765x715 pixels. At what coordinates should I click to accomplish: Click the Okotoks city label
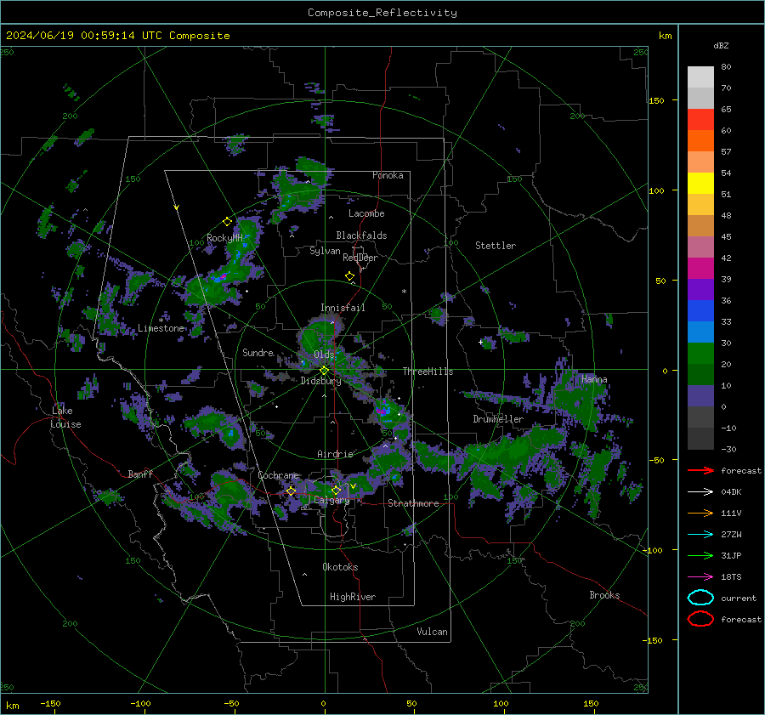pyautogui.click(x=340, y=568)
